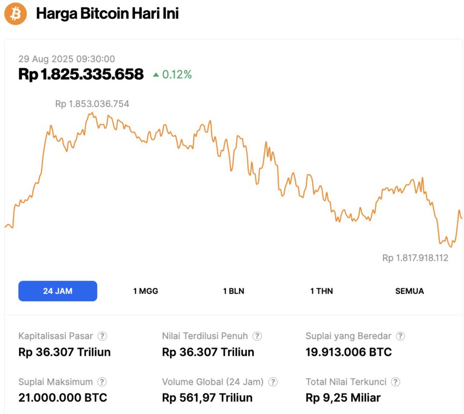This screenshot has height=414, width=464.
Task: Click the peak price label Rp 1.853.036.754
Action: coord(93,103)
